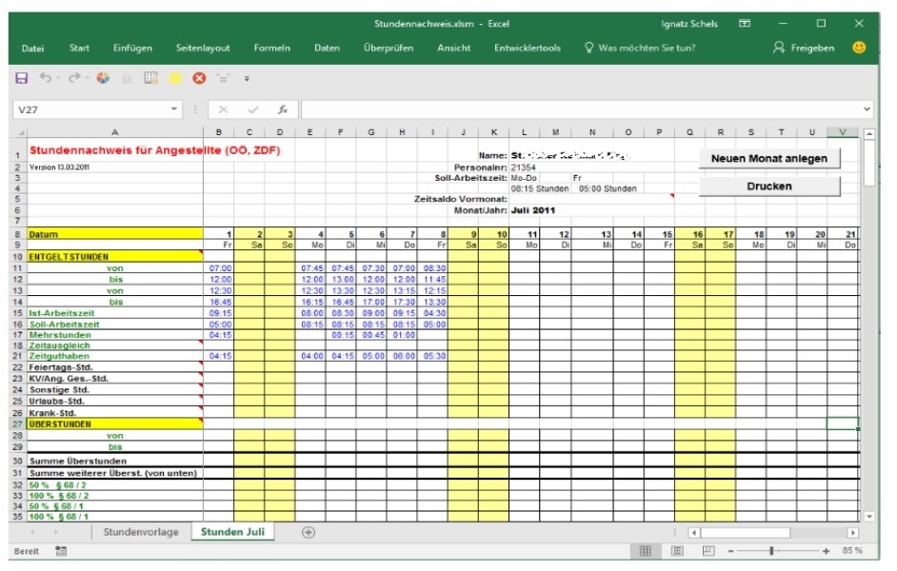Viewport: 897px width, 571px height.
Task: Open the Name Box dropdown arrow
Action: (x=174, y=108)
